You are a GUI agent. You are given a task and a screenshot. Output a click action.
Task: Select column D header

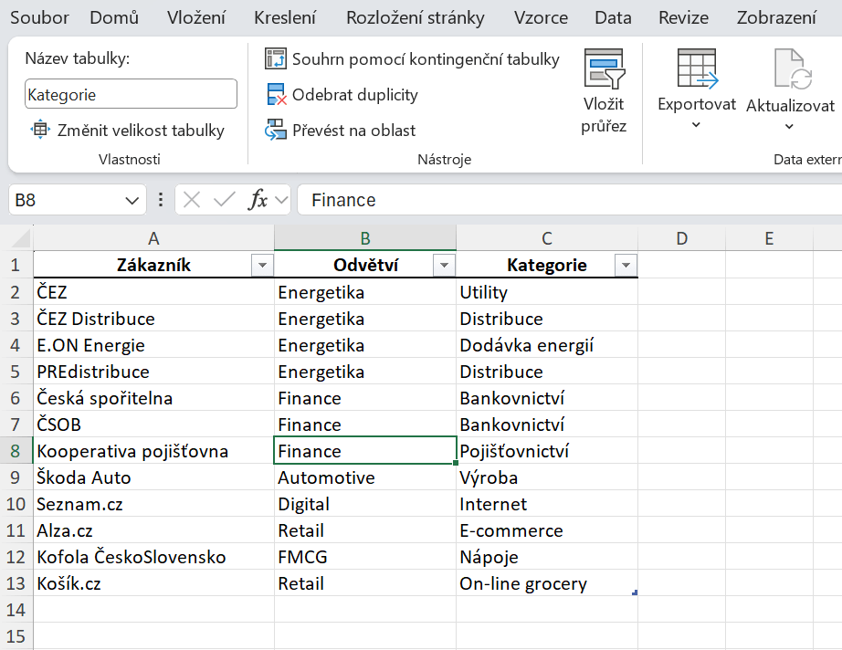pos(681,238)
